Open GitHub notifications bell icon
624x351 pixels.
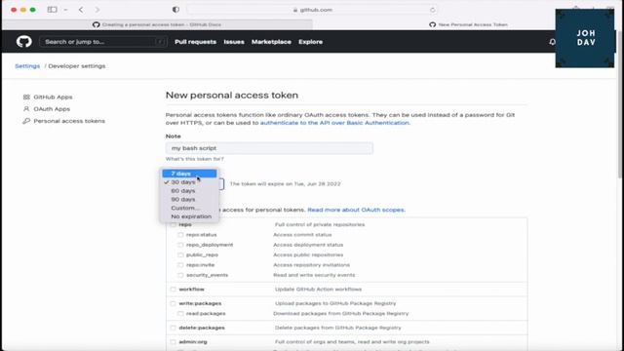click(x=552, y=41)
